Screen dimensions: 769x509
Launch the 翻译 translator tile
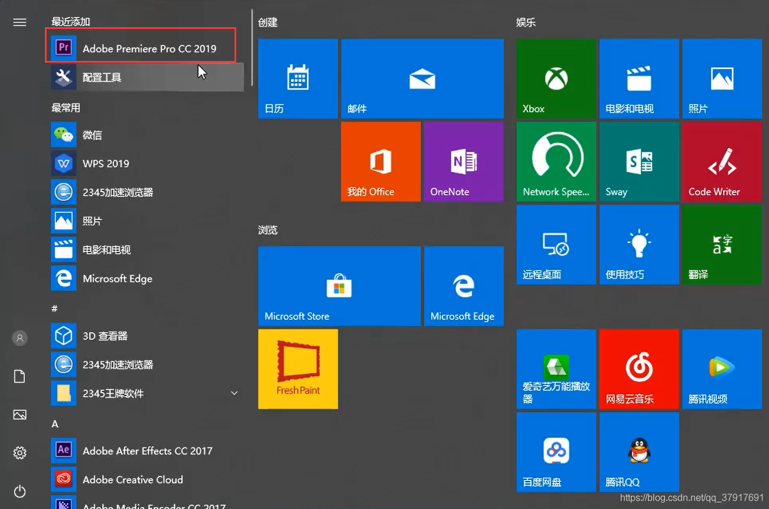pos(722,245)
